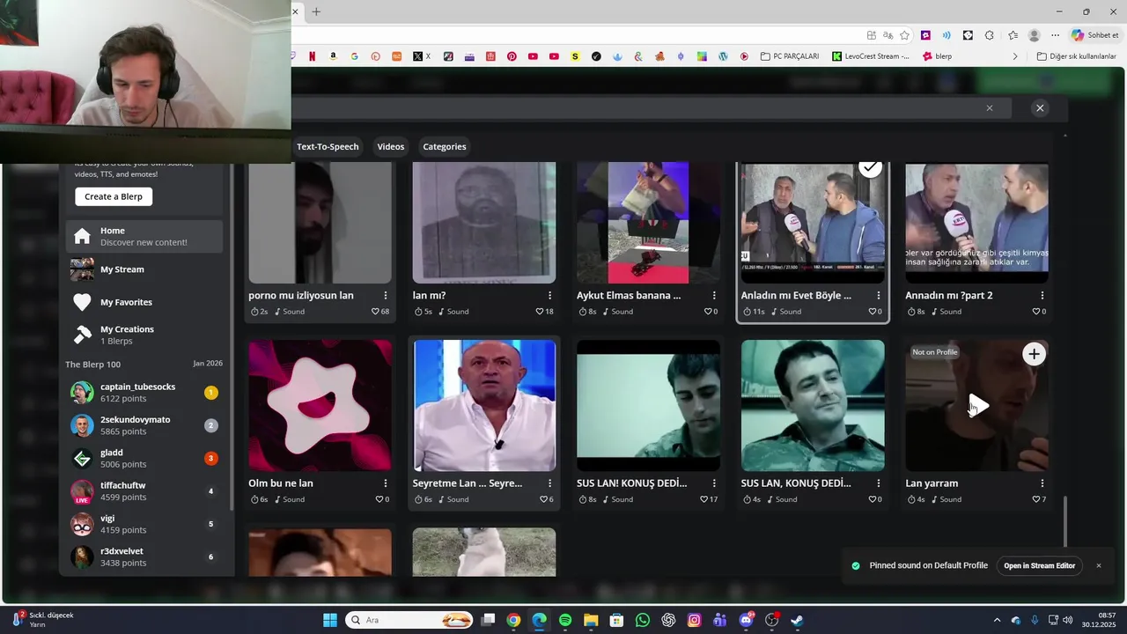Open new browser tab with plus

316,11
